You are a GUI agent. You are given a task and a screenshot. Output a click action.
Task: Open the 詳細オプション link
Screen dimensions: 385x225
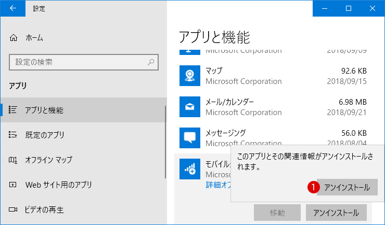218,185
